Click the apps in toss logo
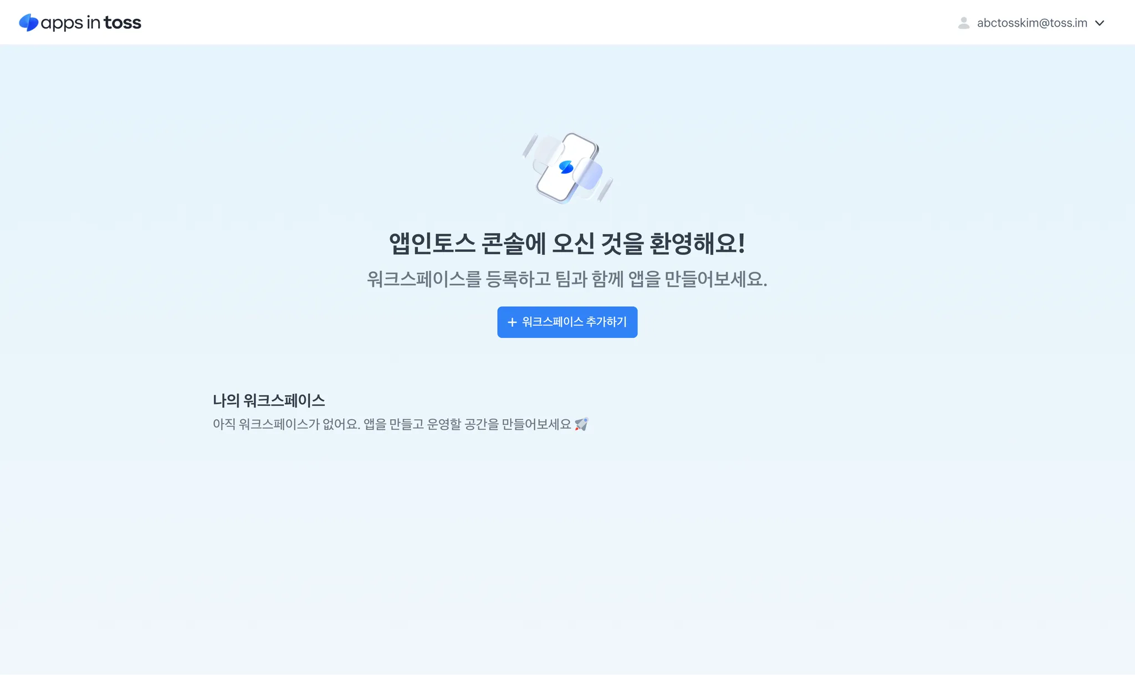The height and width of the screenshot is (675, 1135). pos(80,23)
